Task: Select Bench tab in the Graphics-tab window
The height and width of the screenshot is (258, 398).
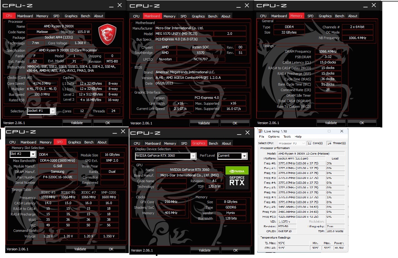Action: pos(213,143)
